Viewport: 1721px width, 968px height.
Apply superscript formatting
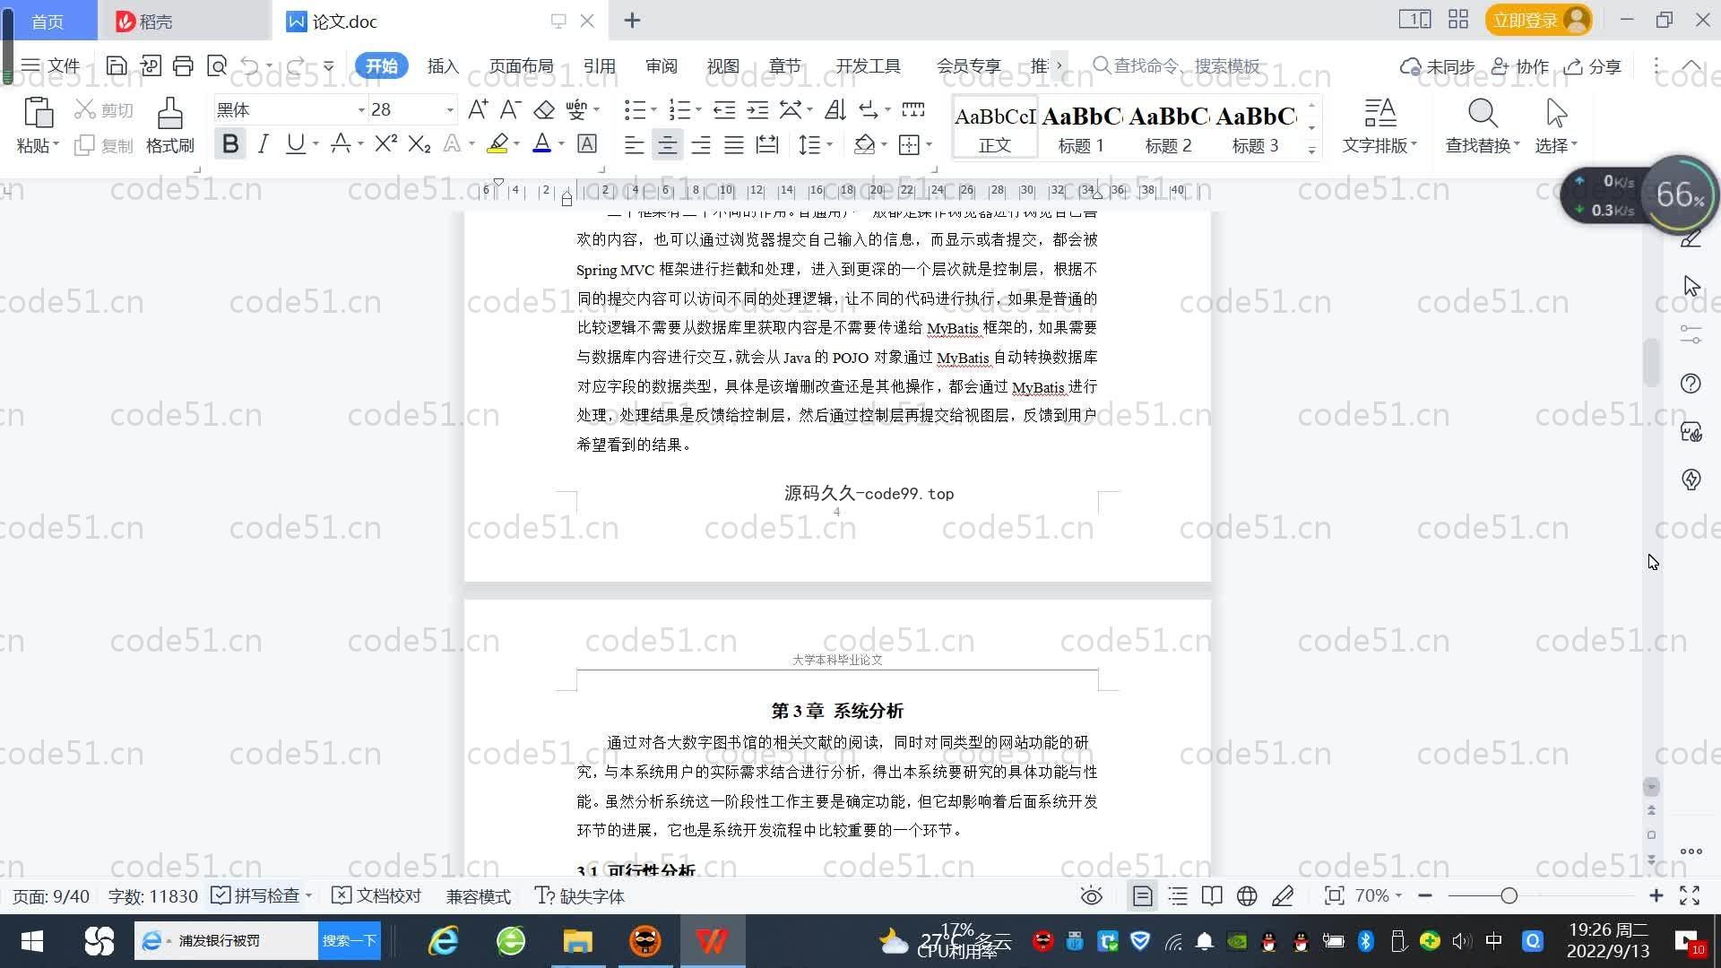pyautogui.click(x=385, y=144)
